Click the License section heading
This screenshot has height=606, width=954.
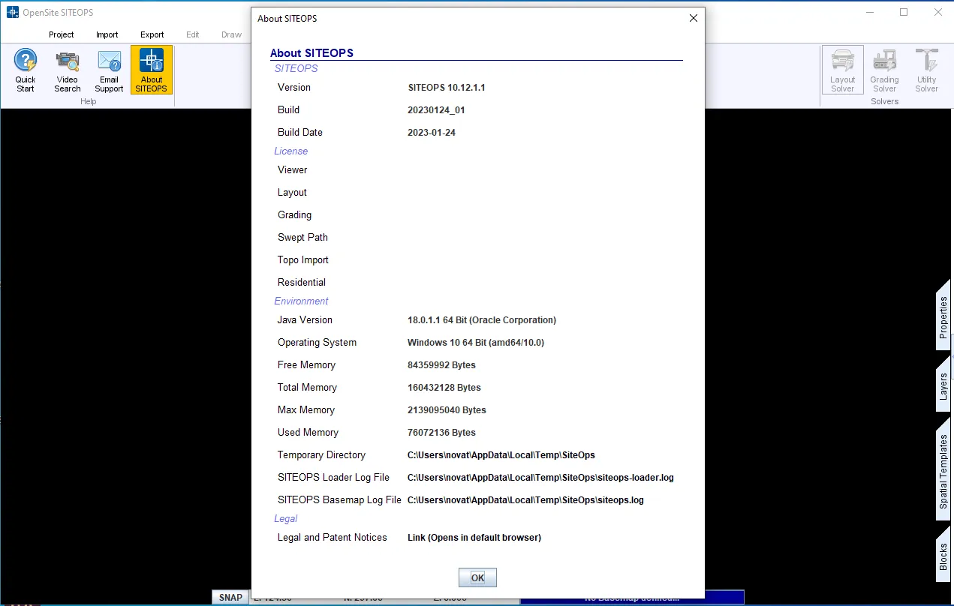pyautogui.click(x=291, y=151)
